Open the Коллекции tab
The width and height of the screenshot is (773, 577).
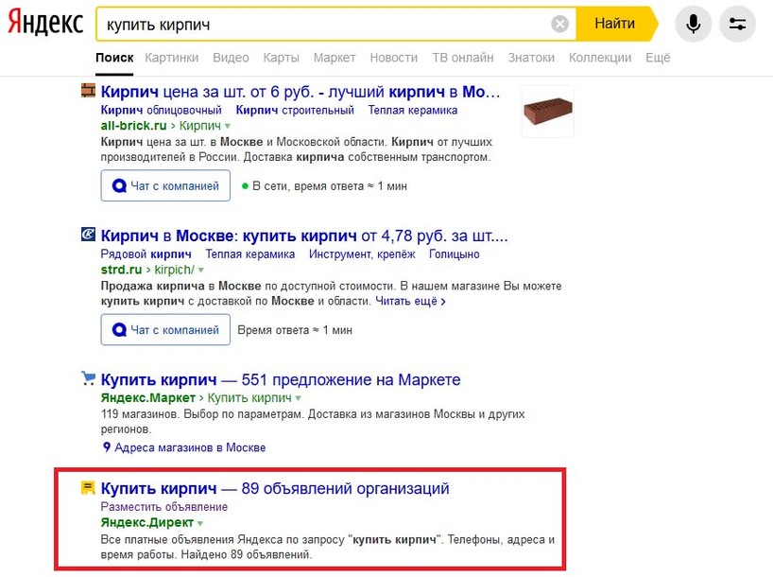tap(600, 58)
